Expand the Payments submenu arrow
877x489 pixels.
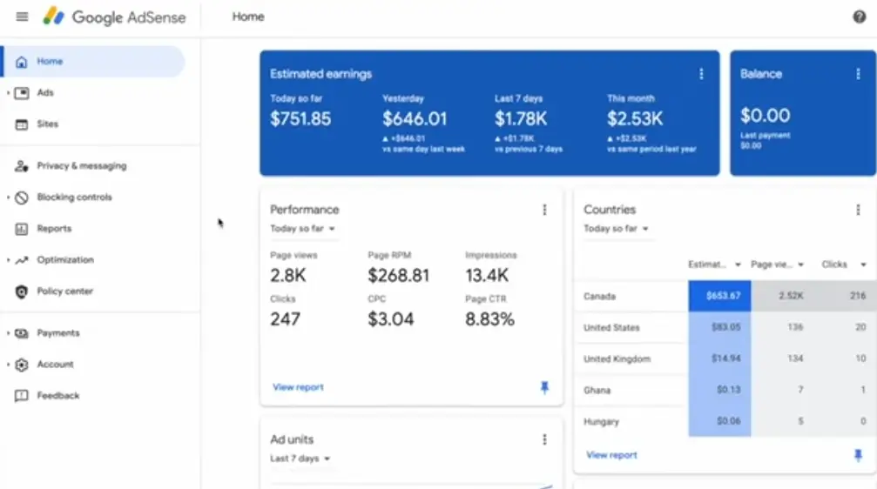pyautogui.click(x=8, y=333)
